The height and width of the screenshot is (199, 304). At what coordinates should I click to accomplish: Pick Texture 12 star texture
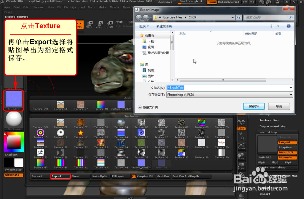(x=81, y=134)
